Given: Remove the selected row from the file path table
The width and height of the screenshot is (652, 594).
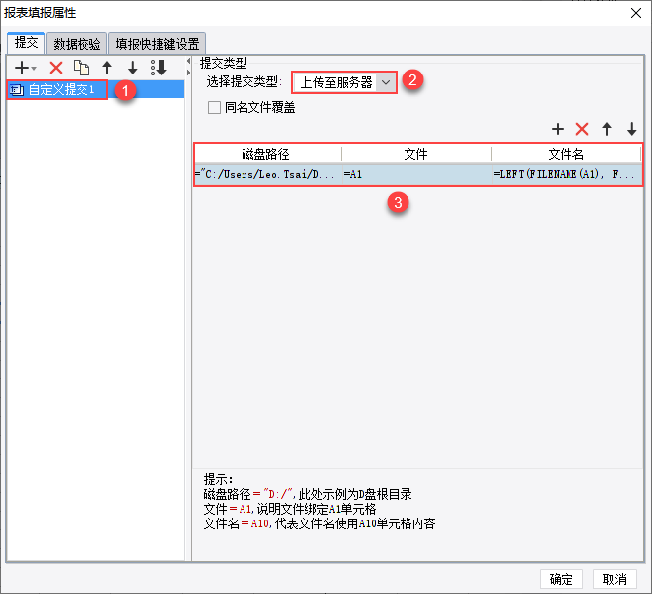Looking at the screenshot, I should coord(582,129).
